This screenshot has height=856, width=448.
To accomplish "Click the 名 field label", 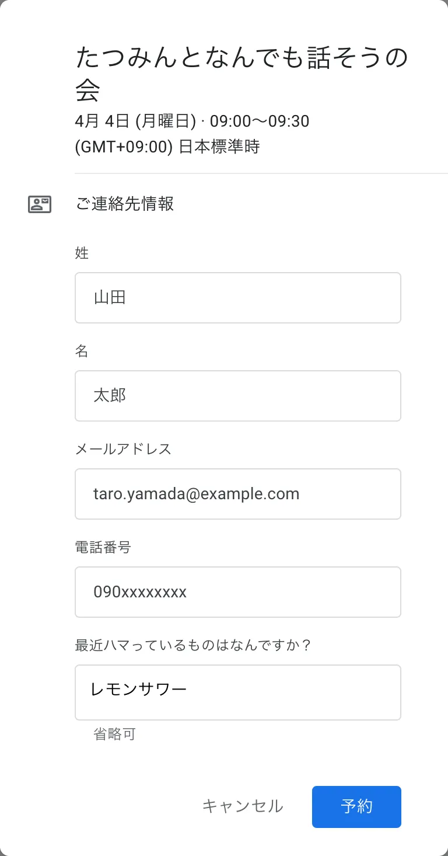I will click(82, 351).
